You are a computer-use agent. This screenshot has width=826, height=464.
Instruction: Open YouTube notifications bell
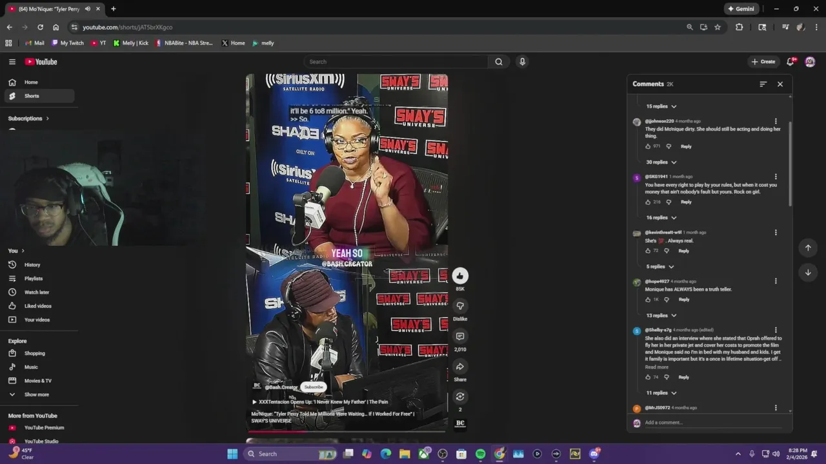[791, 62]
